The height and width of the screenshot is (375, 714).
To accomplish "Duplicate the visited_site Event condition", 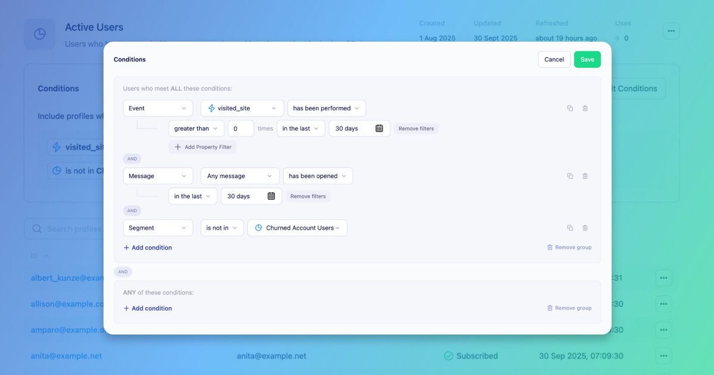I will 570,108.
